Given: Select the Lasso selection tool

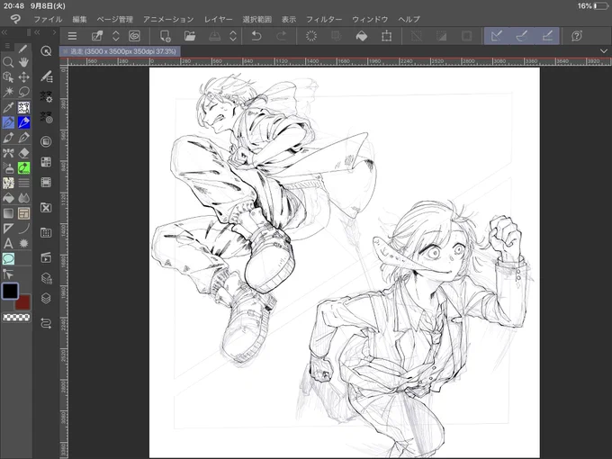Looking at the screenshot, I should point(23,92).
